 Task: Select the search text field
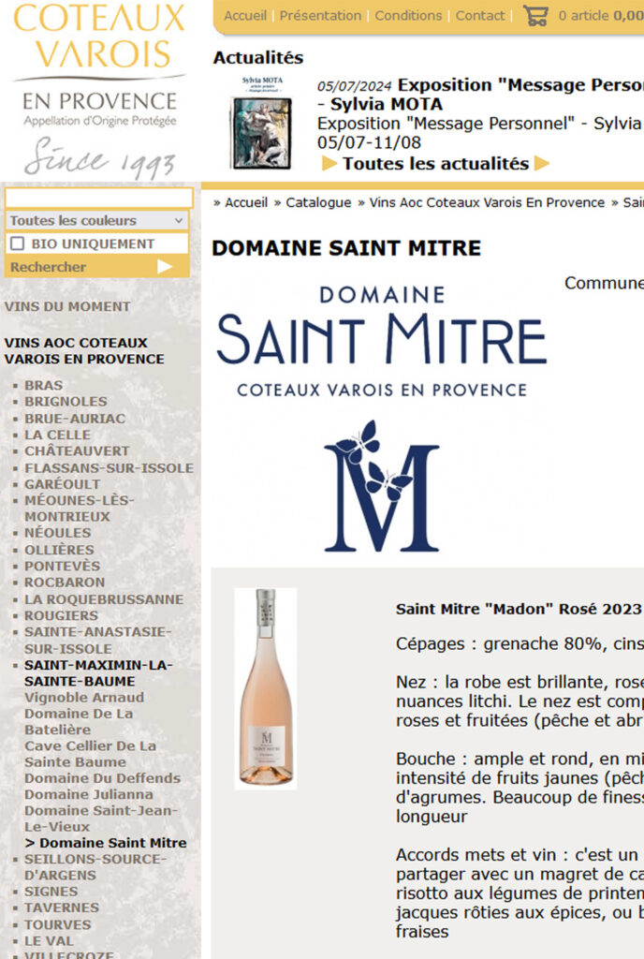point(99,199)
